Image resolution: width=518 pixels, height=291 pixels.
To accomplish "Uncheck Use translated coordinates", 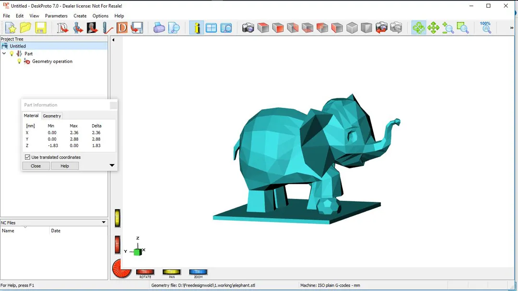I will tap(27, 157).
